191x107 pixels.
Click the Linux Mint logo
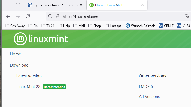pyautogui.click(x=41, y=39)
